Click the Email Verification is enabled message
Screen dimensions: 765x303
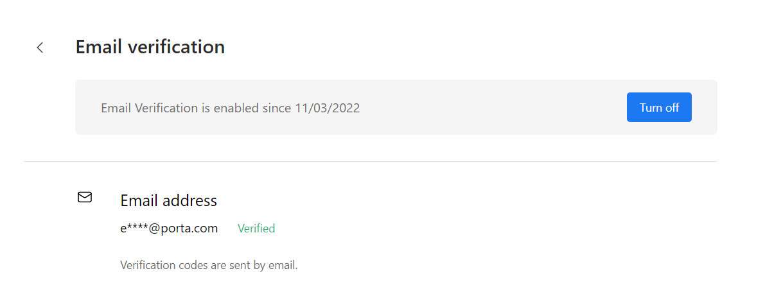click(x=231, y=108)
